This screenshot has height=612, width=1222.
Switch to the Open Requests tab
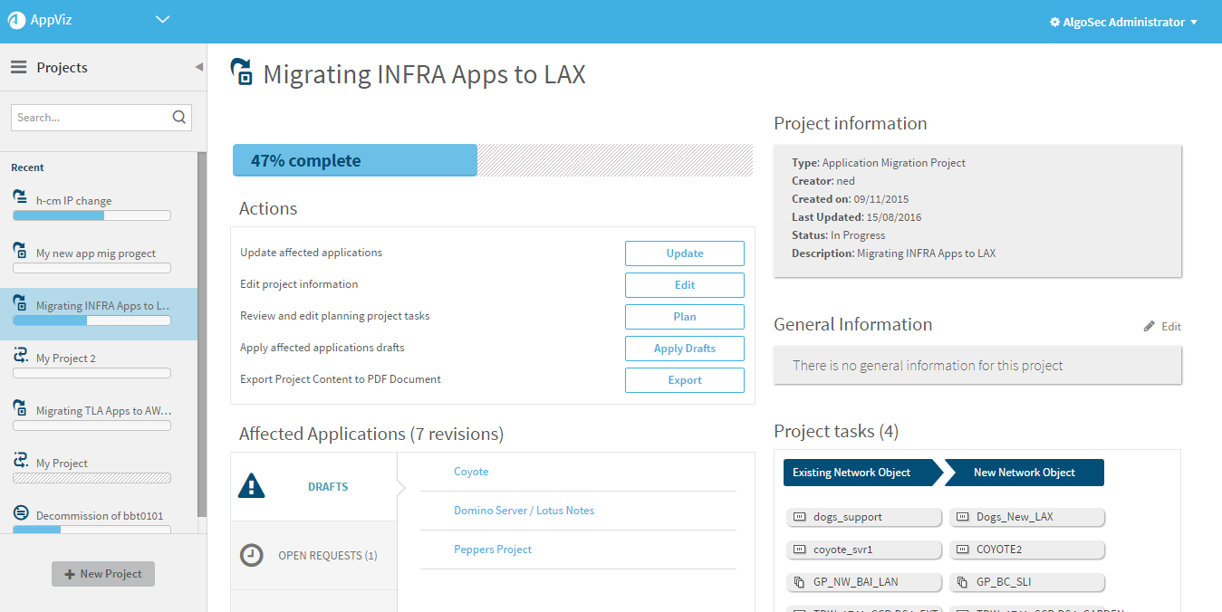327,556
